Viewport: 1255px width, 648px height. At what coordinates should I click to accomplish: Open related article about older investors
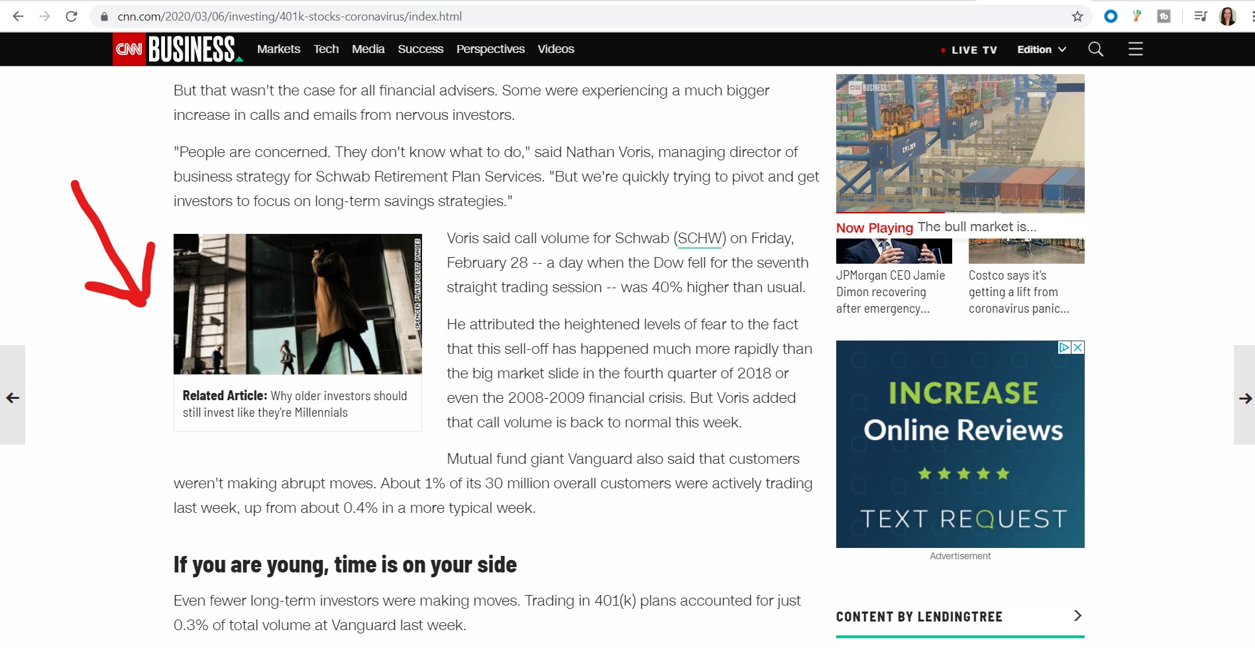[x=295, y=404]
